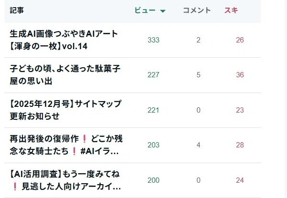Sort table by ビュー column header
287x198 pixels.
click(x=145, y=10)
